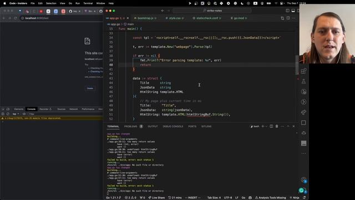Create a new terminal with plus icon
The image size is (355, 200).
263,126
